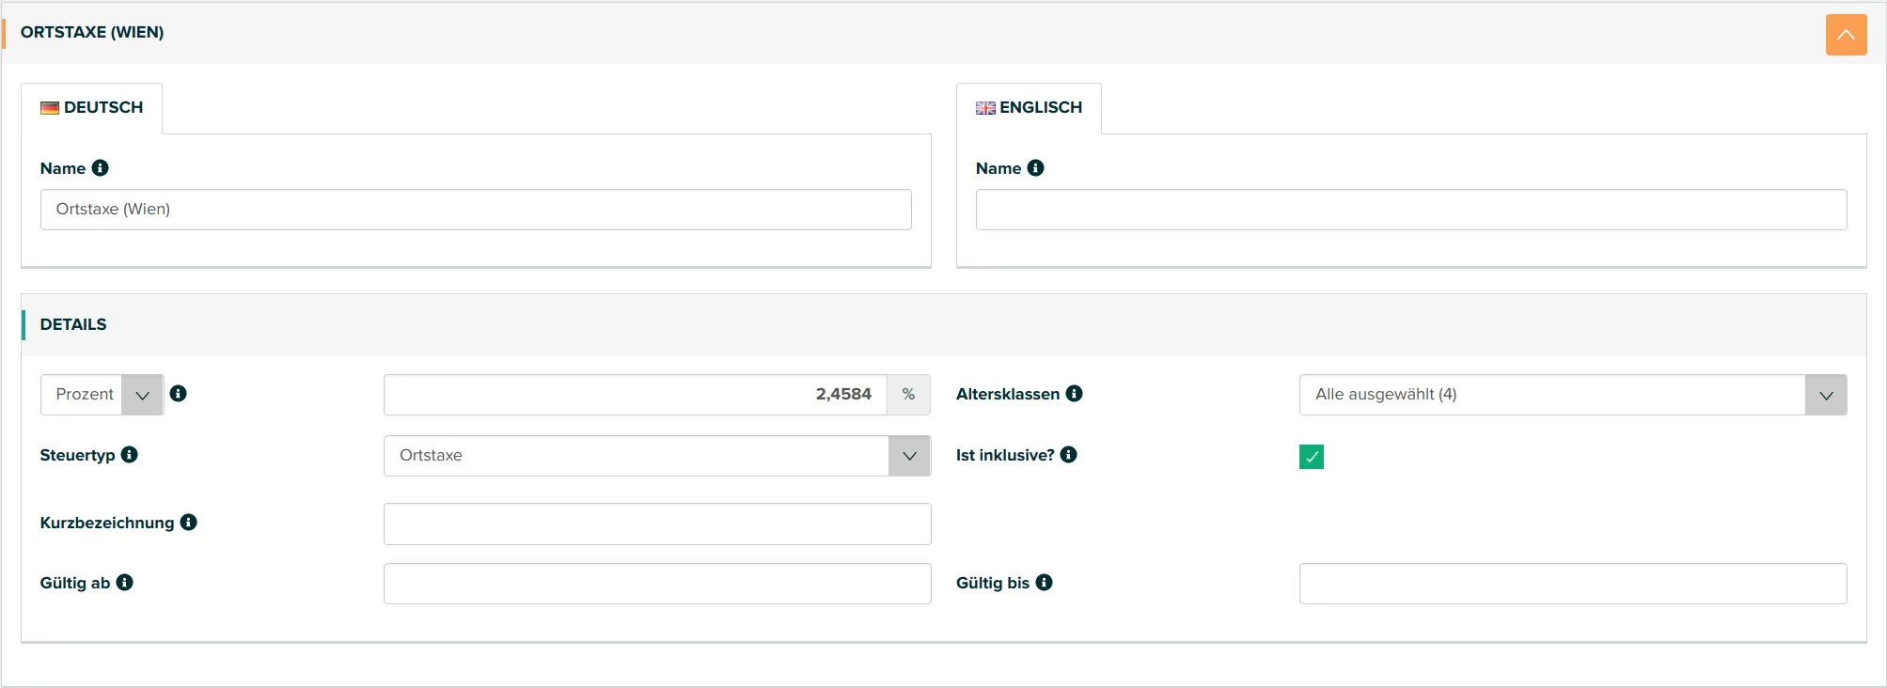Click the 2,4584 percent value field
The width and height of the screenshot is (1887, 688).
pos(636,395)
